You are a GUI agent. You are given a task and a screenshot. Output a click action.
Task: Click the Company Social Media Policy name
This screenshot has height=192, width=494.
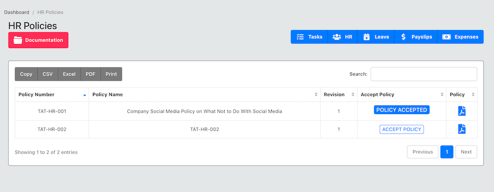click(x=204, y=111)
